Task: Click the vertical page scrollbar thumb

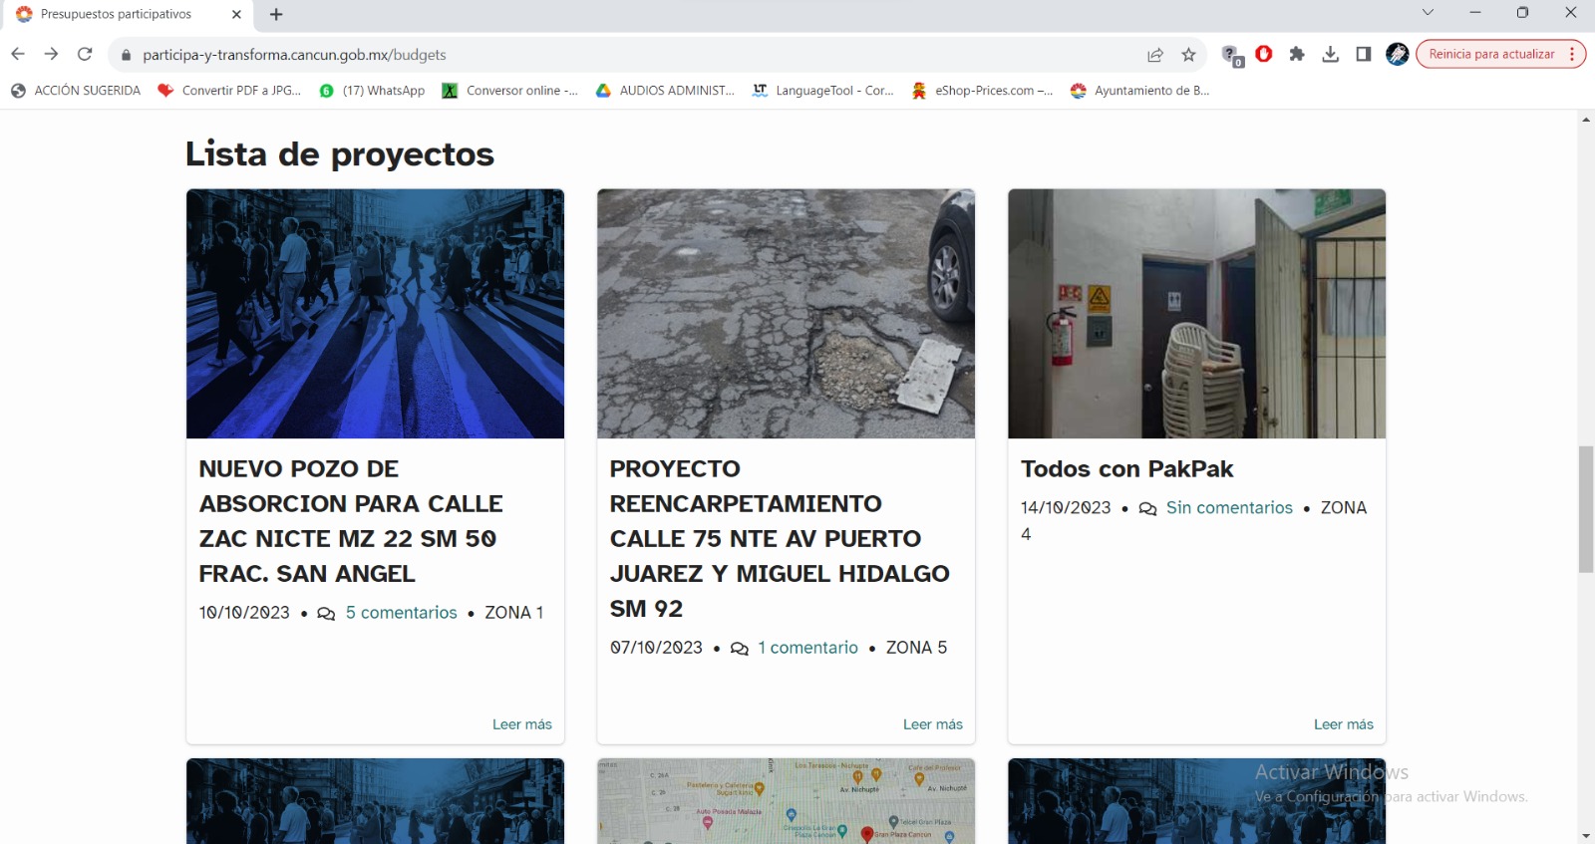Action: pyautogui.click(x=1585, y=510)
